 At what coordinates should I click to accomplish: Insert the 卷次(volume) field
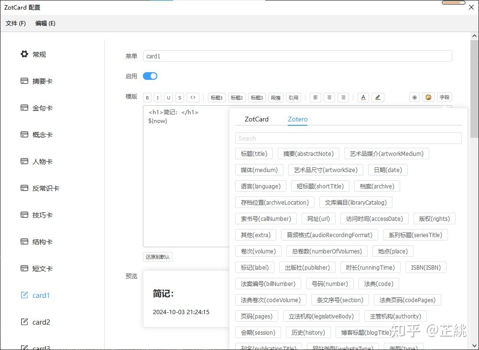point(259,252)
